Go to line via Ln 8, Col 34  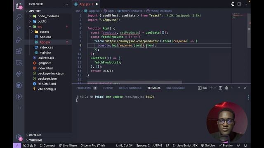pyautogui.click(x=124, y=145)
